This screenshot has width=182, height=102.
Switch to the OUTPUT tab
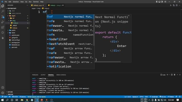pos(43,75)
